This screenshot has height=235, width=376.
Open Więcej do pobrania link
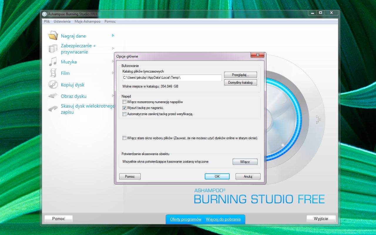click(223, 219)
